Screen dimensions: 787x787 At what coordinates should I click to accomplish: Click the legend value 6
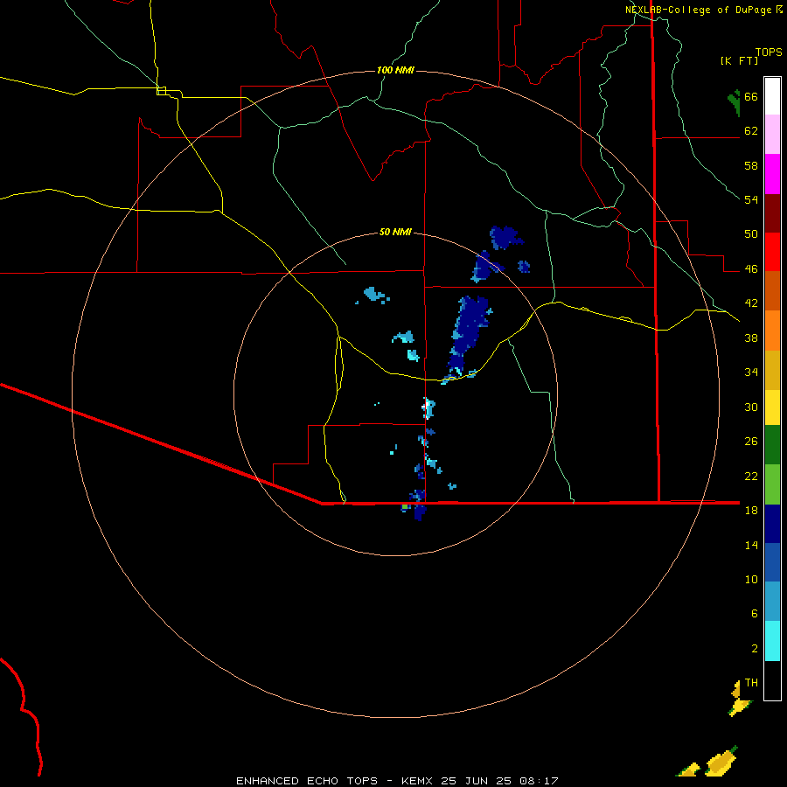click(755, 614)
